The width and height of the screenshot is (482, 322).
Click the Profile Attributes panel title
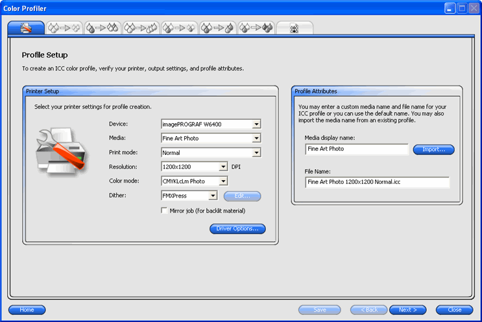point(316,91)
